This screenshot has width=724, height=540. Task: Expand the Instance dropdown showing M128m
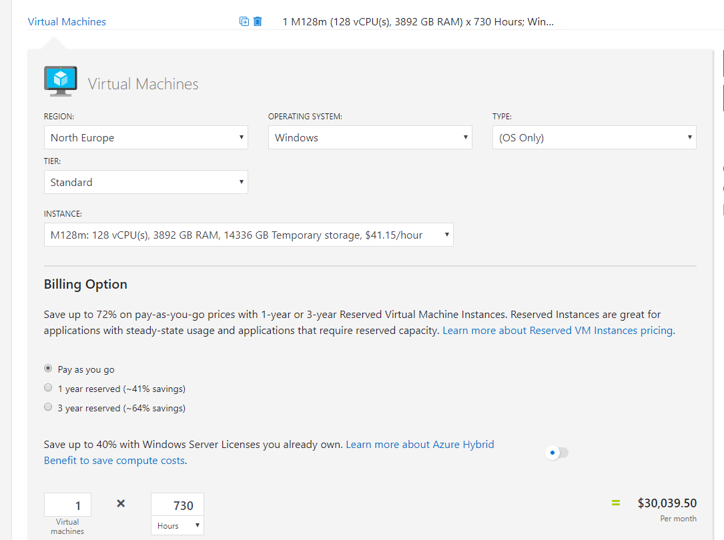click(248, 235)
